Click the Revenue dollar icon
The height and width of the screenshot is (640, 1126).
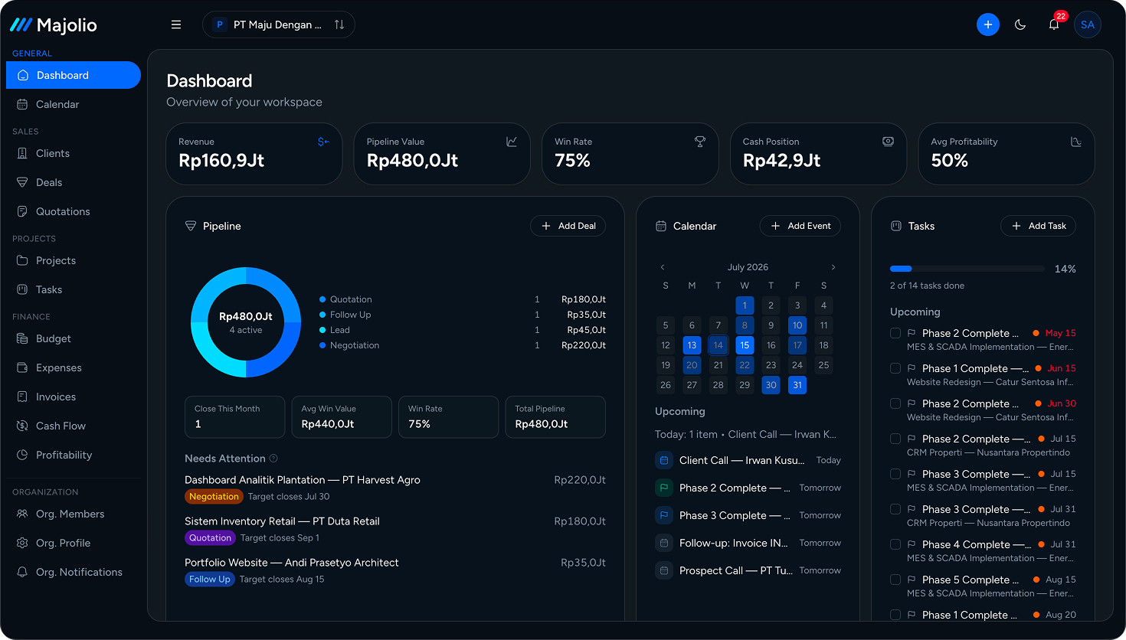(323, 142)
